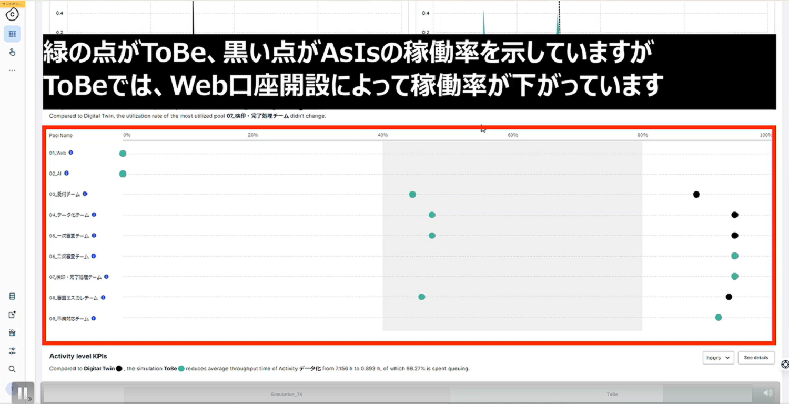Click the 03_受付チーム pool label

point(65,195)
